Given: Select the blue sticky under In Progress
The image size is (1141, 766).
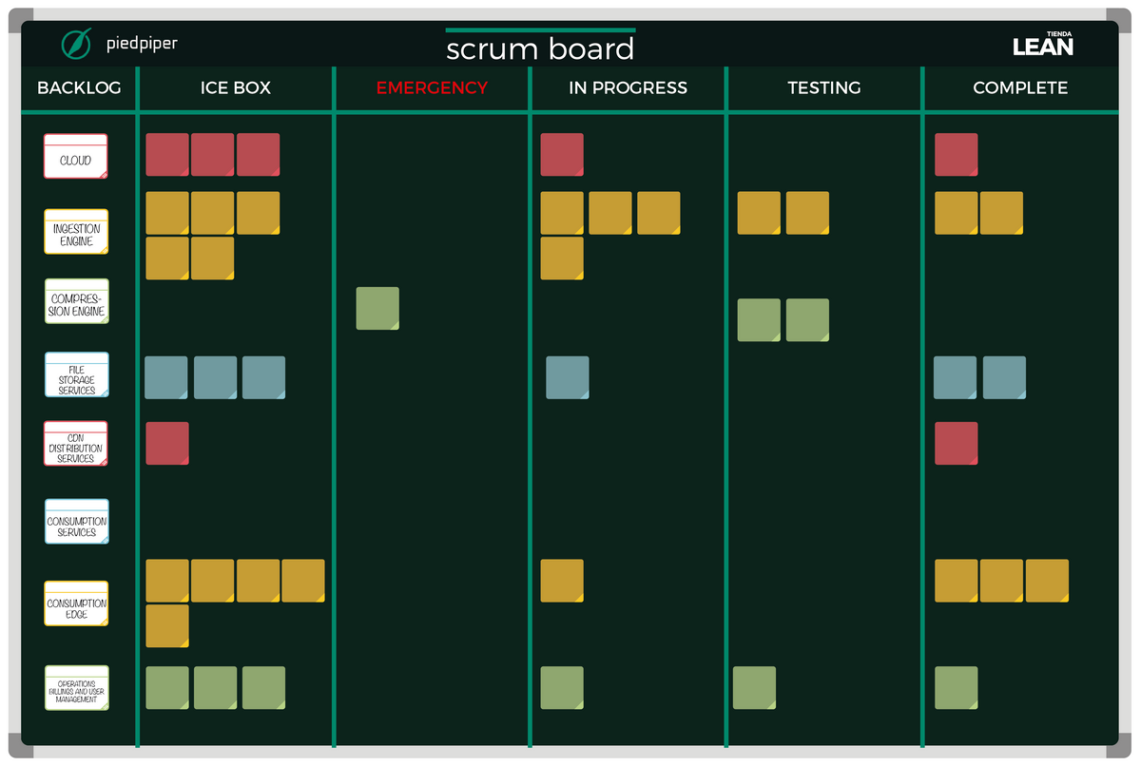Looking at the screenshot, I should 568,377.
